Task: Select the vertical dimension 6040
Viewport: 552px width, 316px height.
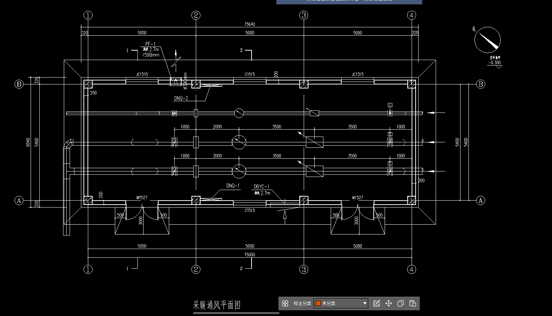Action: pyautogui.click(x=28, y=142)
